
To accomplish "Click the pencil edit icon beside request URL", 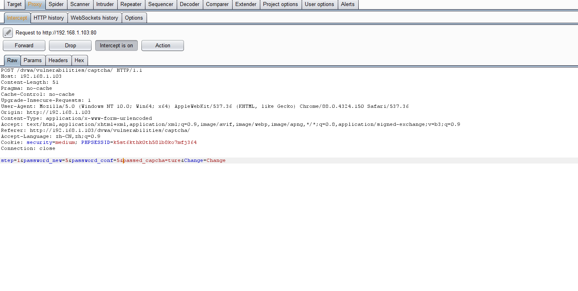I will [x=8, y=33].
